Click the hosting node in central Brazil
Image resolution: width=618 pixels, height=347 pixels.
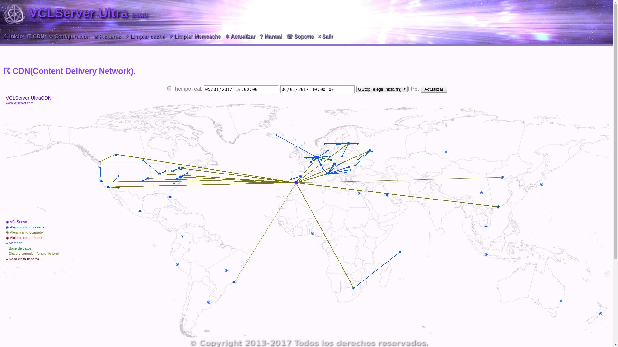pos(226,271)
